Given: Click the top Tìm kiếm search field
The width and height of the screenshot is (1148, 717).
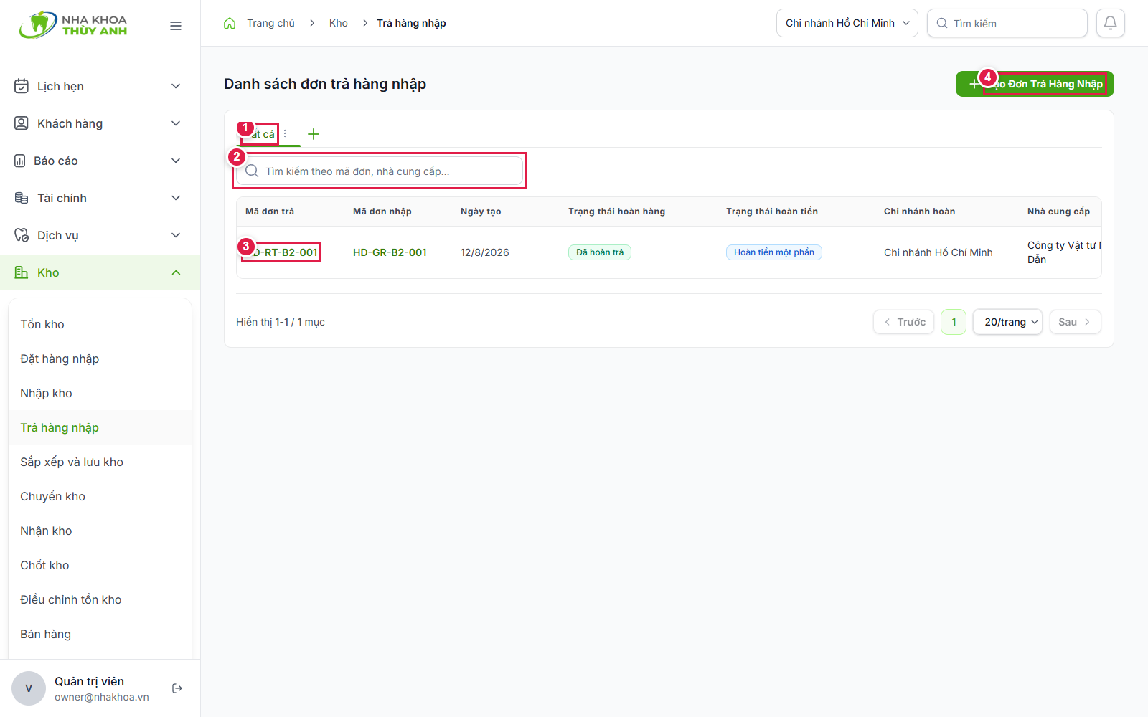Looking at the screenshot, I should coord(1007,23).
